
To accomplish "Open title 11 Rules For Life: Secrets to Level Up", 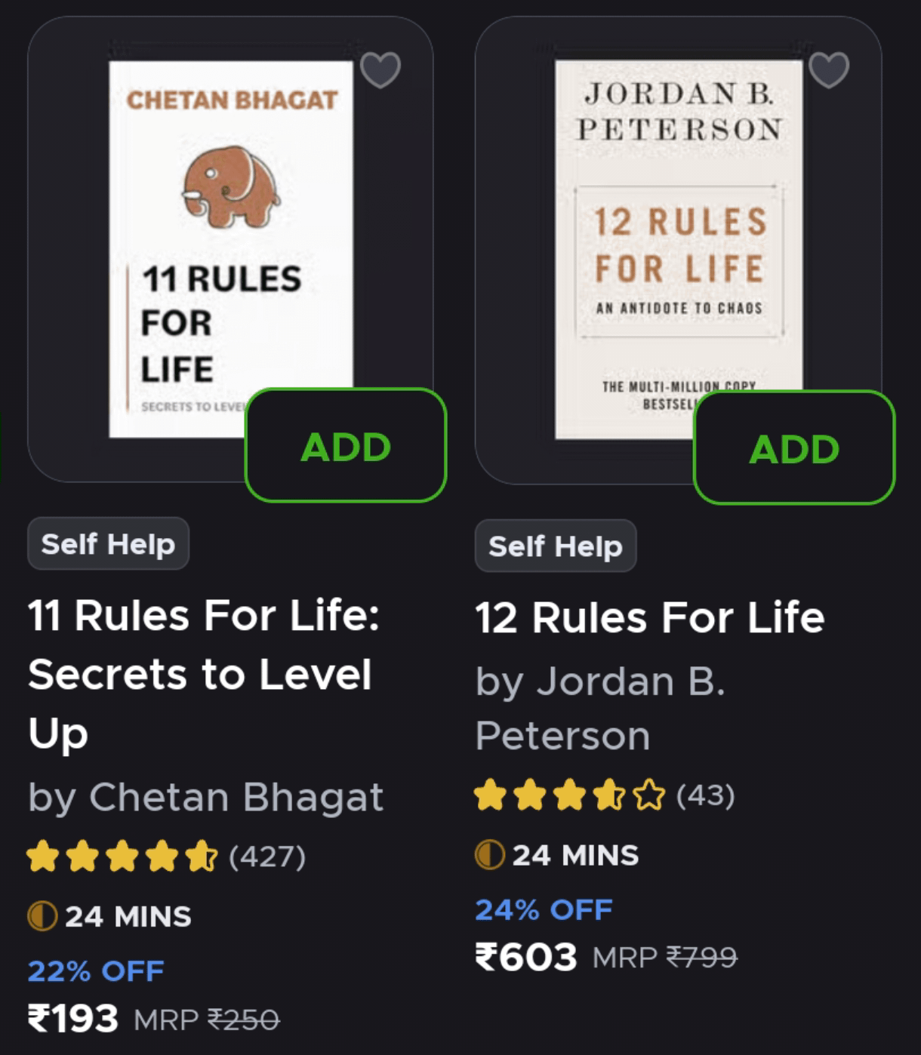I will coord(204,673).
